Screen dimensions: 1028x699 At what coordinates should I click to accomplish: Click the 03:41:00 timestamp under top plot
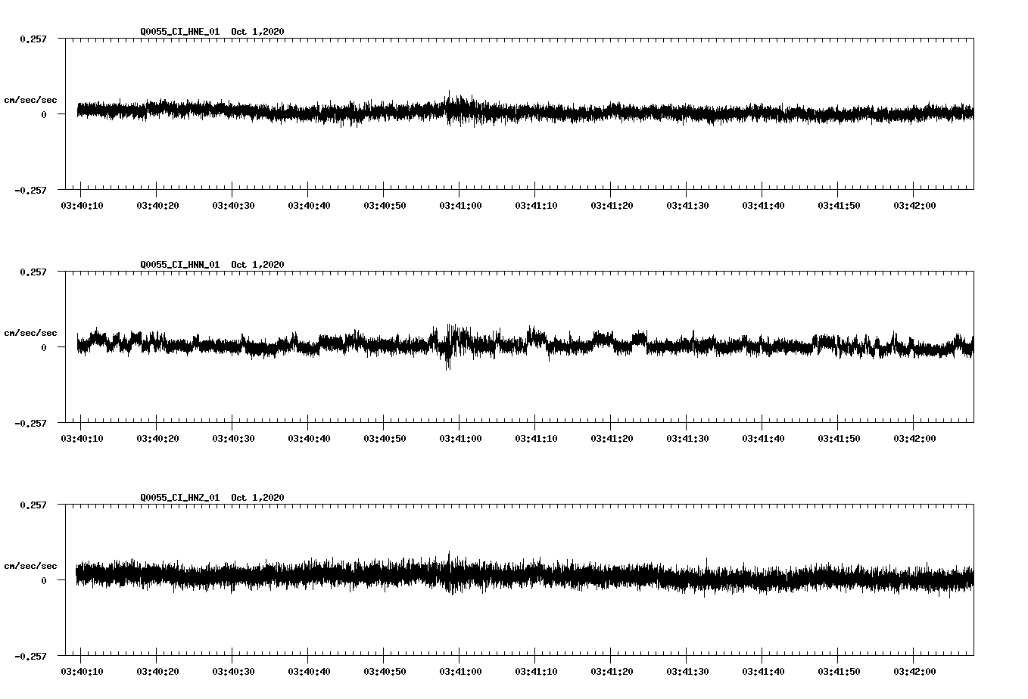point(461,203)
